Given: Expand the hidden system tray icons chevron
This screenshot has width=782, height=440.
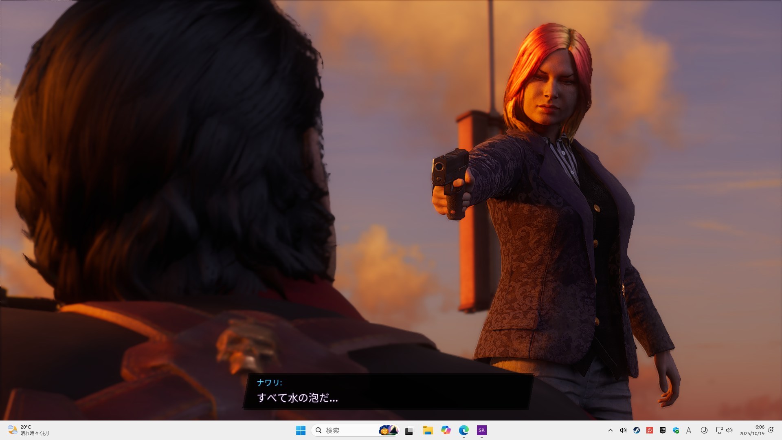Looking at the screenshot, I should tap(610, 430).
